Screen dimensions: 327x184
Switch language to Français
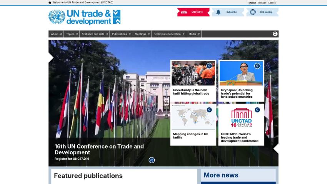coord(262,3)
